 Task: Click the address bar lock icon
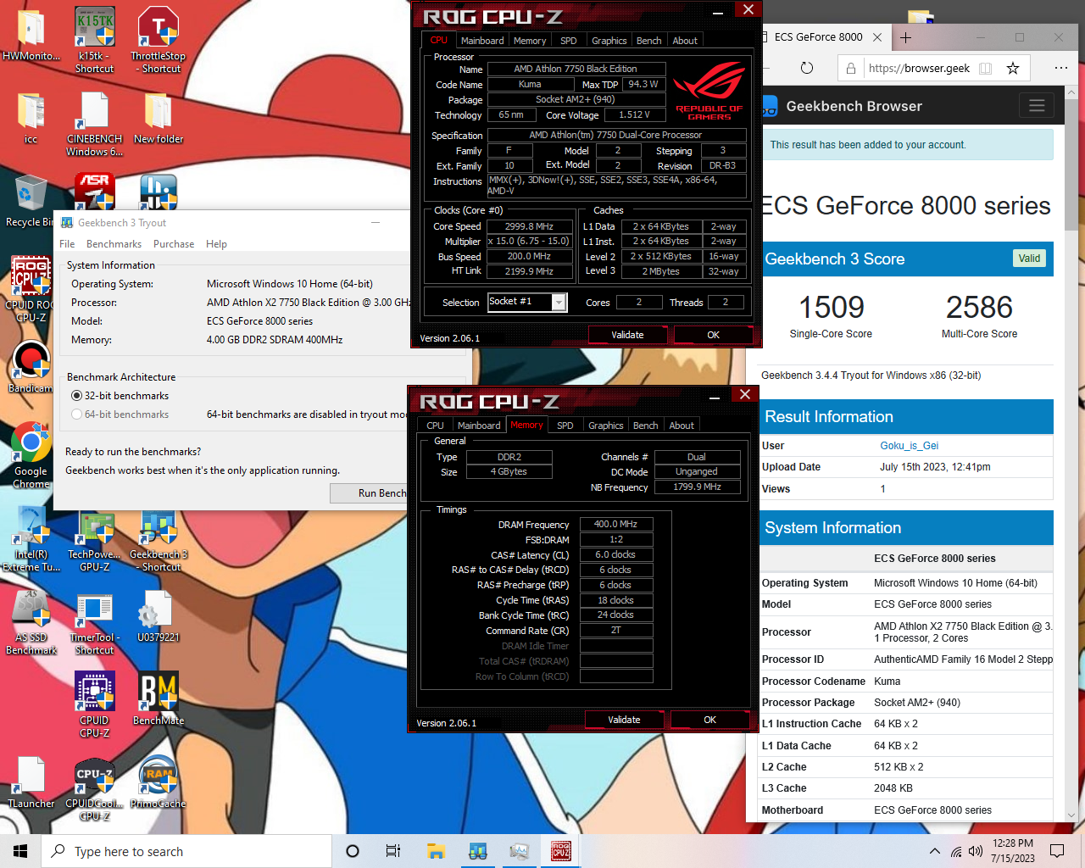point(851,68)
